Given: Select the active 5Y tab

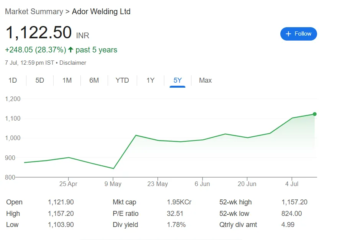Looking at the screenshot, I should click(177, 80).
